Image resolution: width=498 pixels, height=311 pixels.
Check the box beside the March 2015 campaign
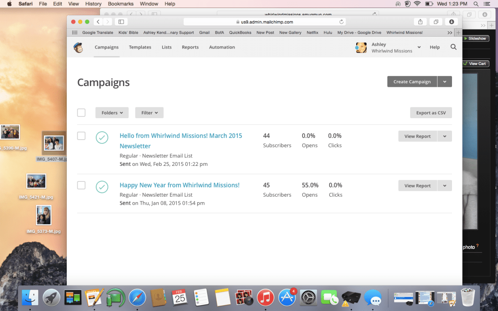[81, 136]
